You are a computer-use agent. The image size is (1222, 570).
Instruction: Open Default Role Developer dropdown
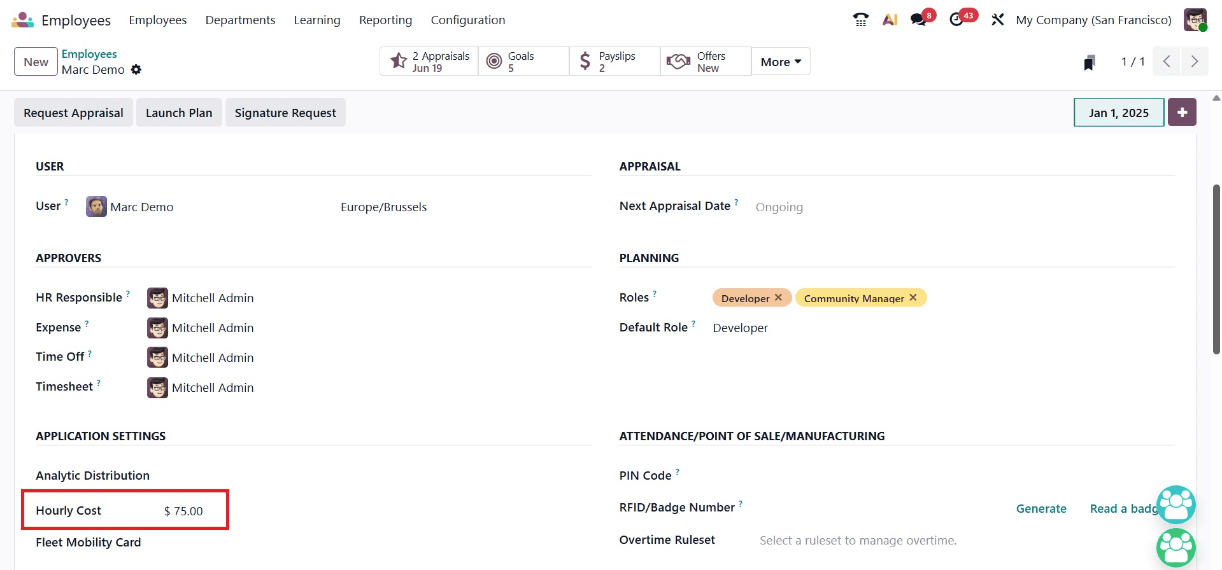(740, 328)
